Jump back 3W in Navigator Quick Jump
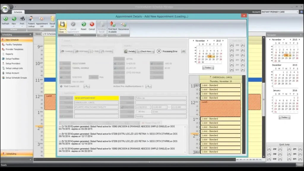 click(269, 154)
